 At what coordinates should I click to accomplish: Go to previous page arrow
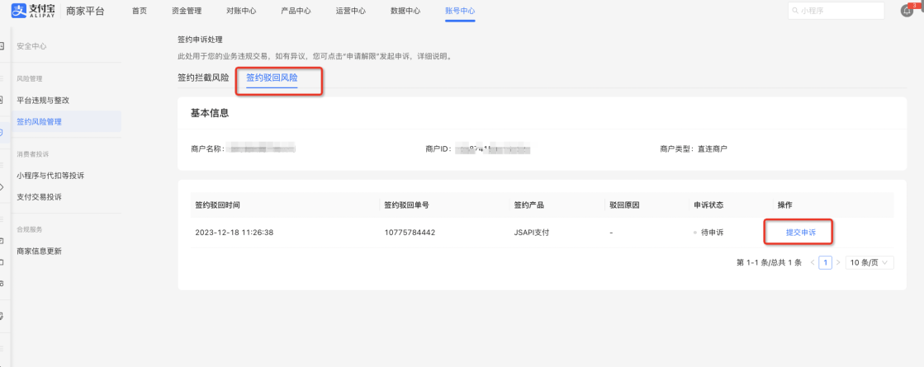(x=813, y=263)
